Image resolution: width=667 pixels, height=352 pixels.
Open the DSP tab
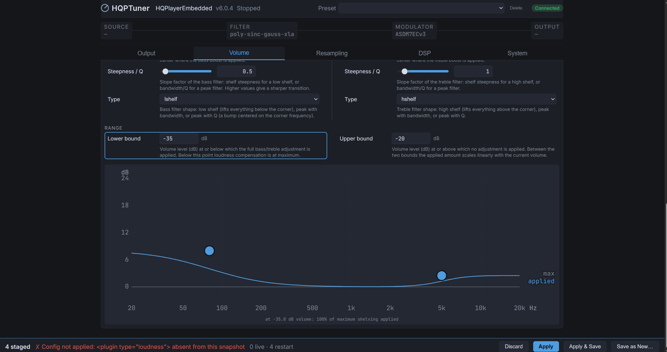pyautogui.click(x=424, y=53)
